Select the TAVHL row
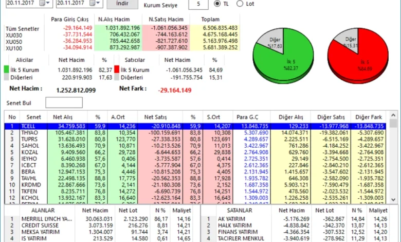Viewport: 401px width, 242px height. [x=195, y=179]
